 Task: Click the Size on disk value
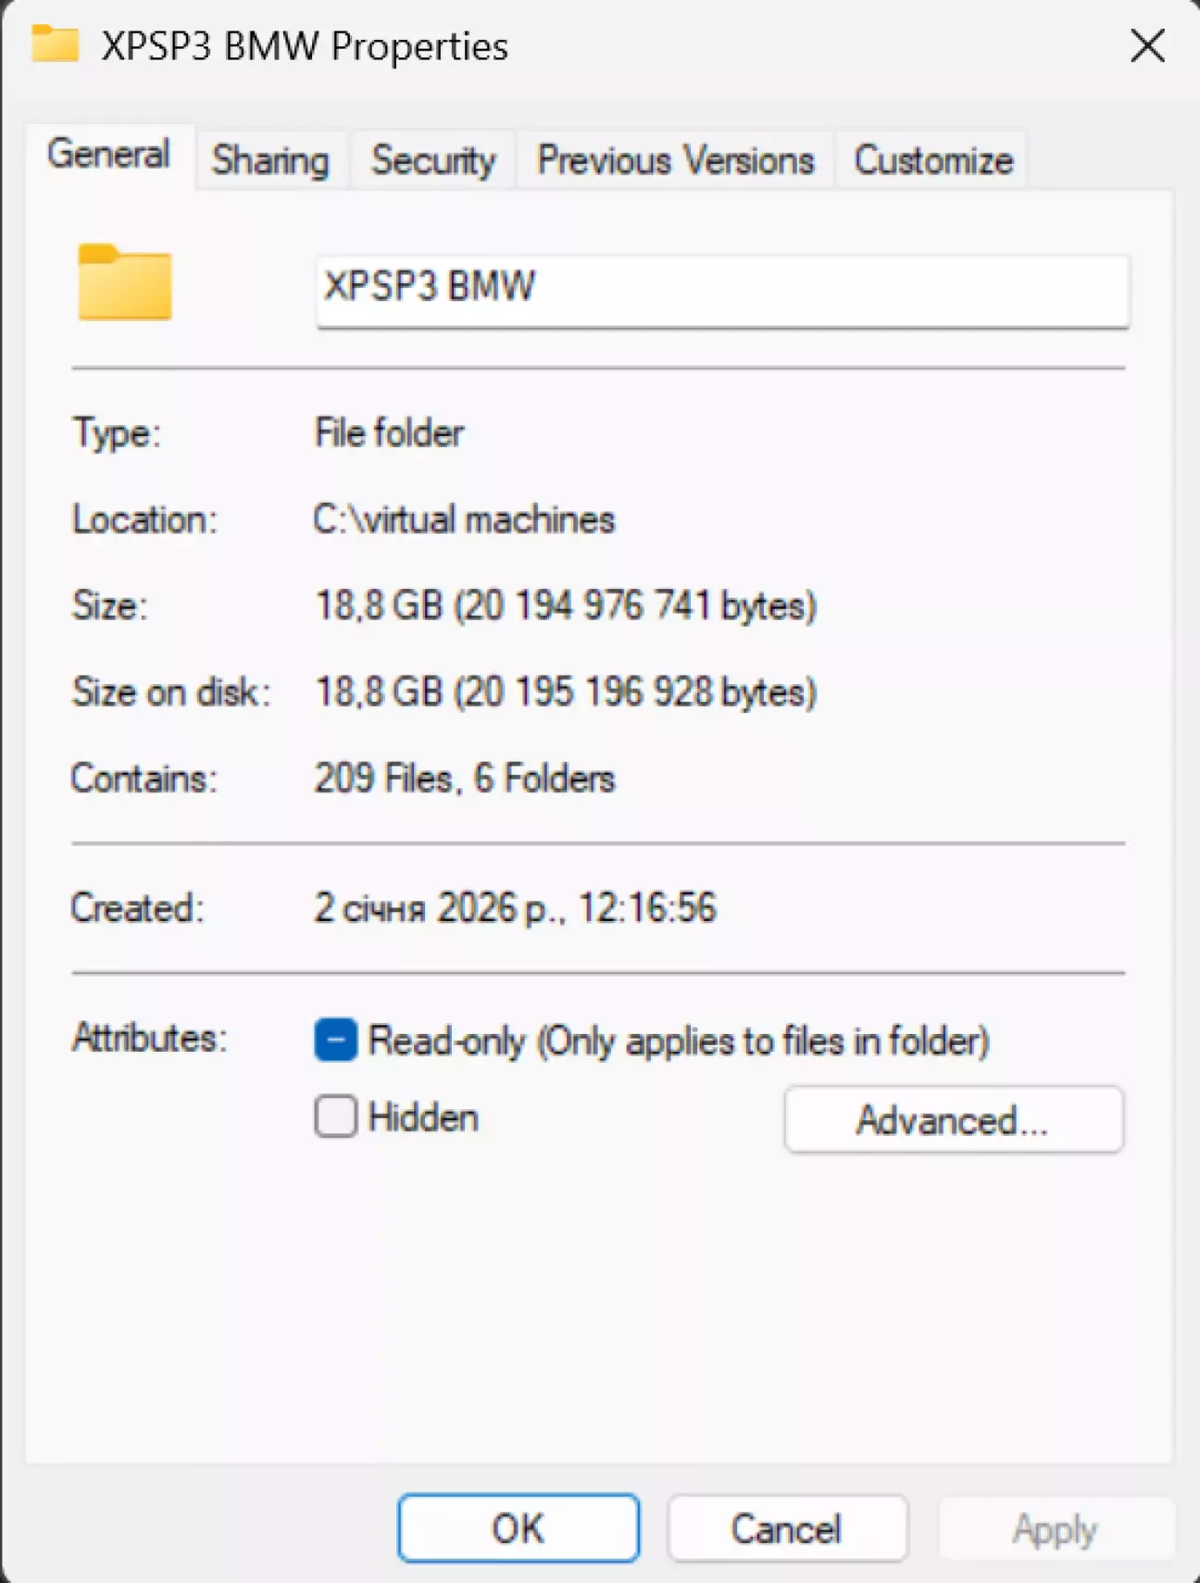(566, 692)
